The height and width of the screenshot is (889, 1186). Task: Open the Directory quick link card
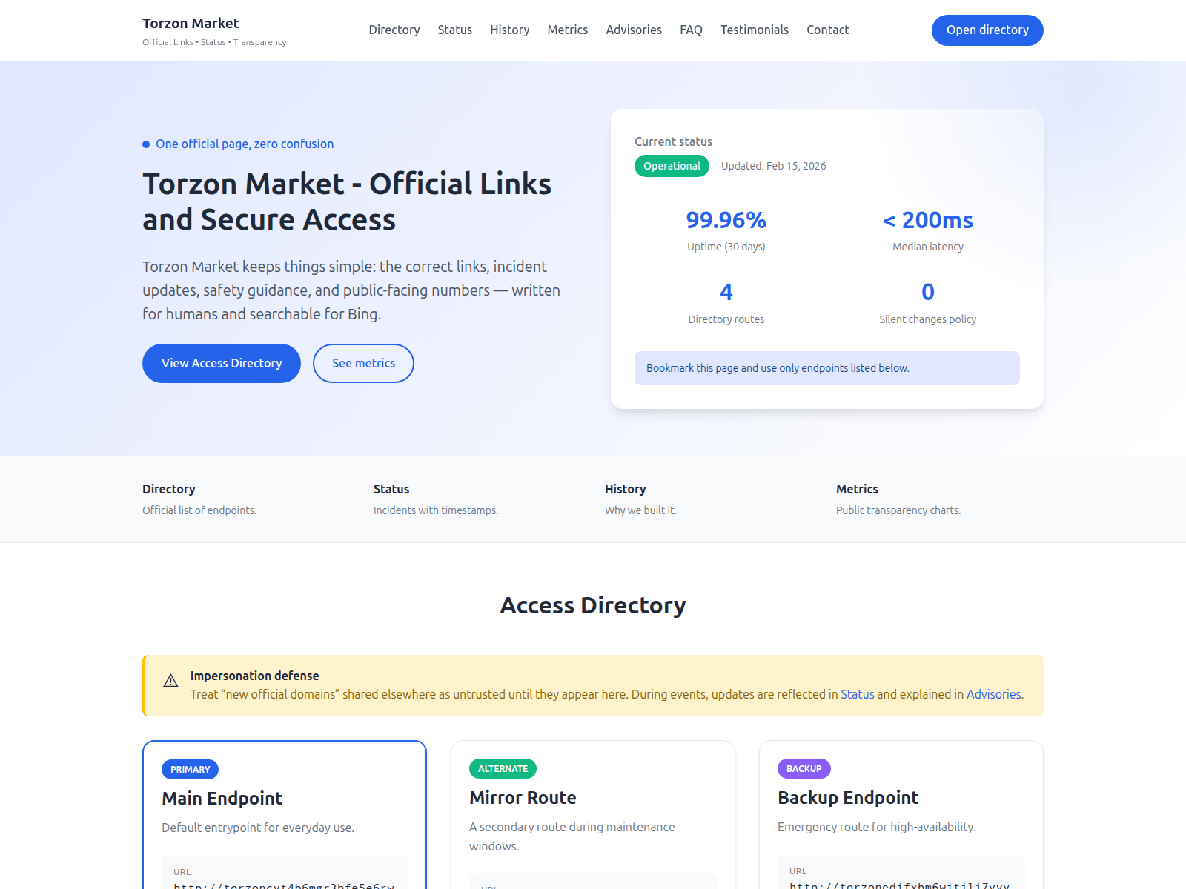pyautogui.click(x=199, y=499)
